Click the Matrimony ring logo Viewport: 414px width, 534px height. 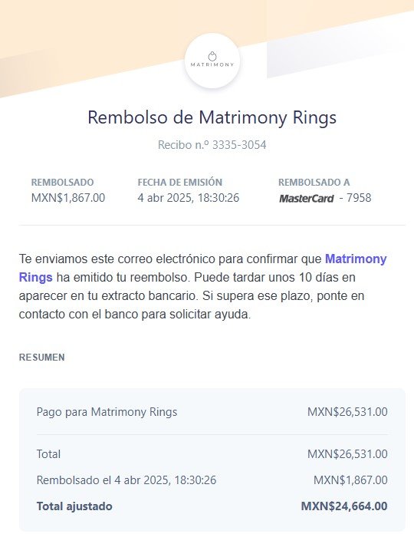point(212,61)
